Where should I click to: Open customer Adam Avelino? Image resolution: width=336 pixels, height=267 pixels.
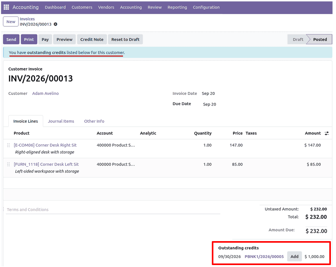point(46,93)
